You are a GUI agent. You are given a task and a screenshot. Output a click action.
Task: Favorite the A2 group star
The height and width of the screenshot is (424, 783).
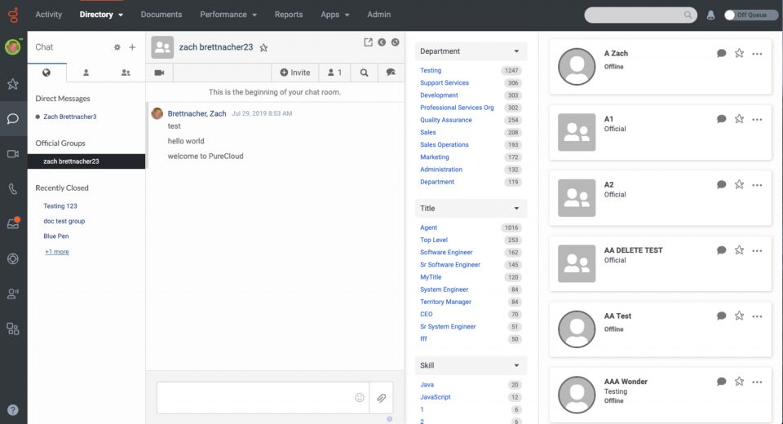coord(739,184)
